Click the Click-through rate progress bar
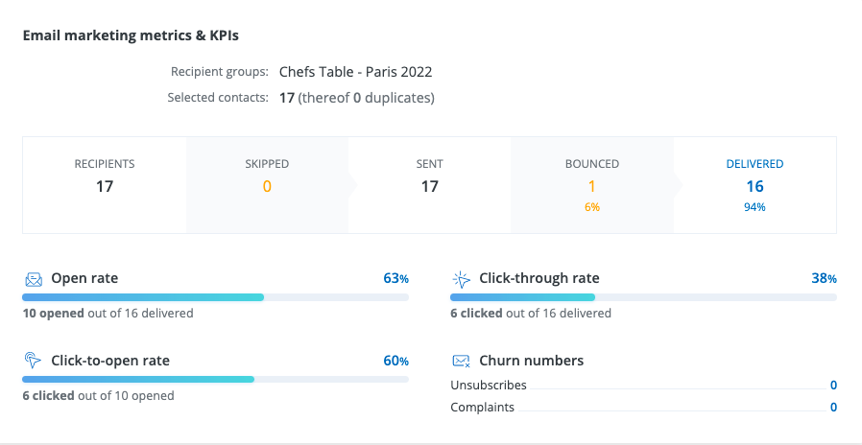 643,297
